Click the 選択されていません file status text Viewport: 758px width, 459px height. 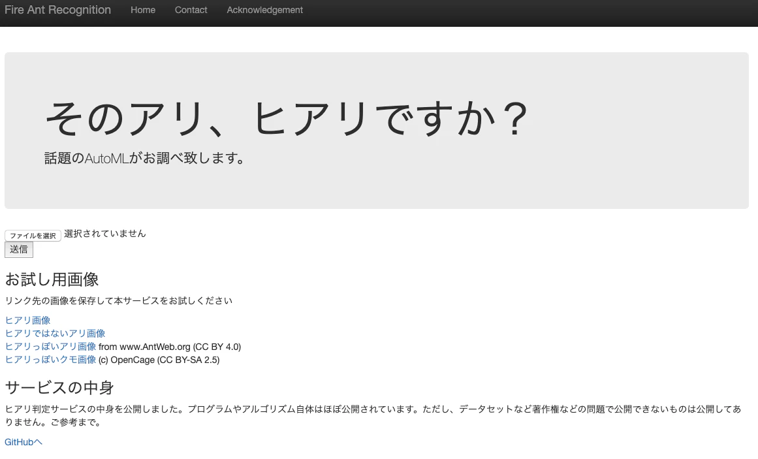point(105,234)
